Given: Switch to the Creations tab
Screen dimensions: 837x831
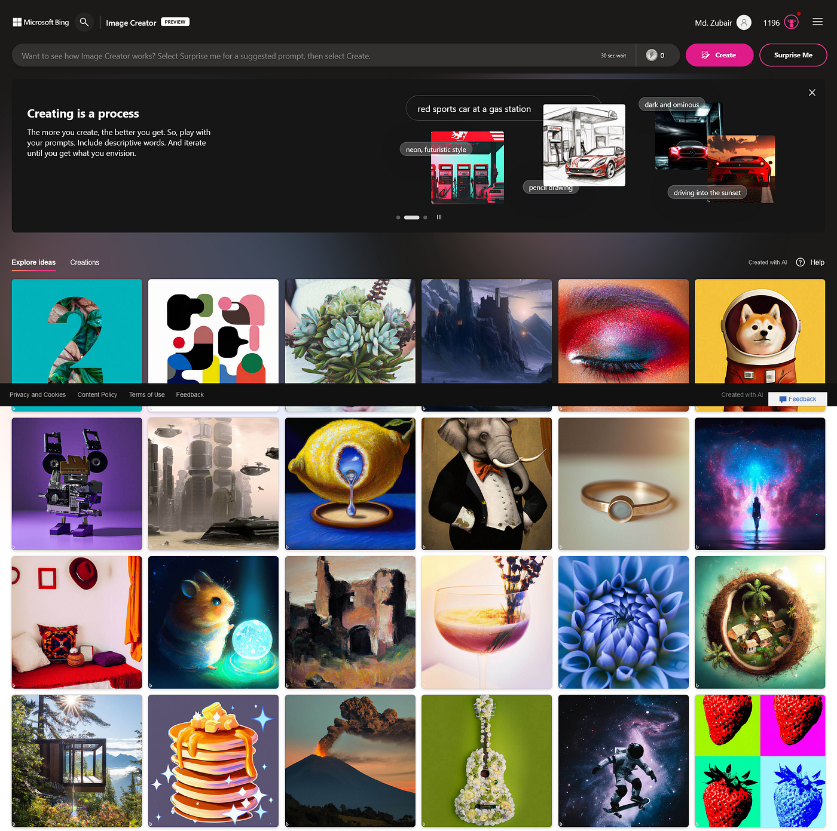Looking at the screenshot, I should pyautogui.click(x=84, y=262).
